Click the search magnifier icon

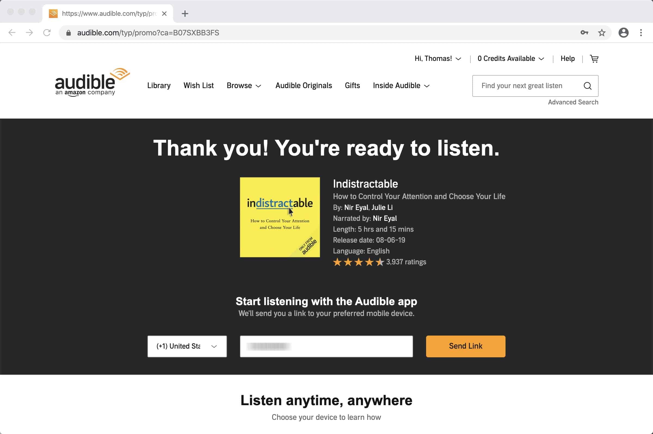click(x=587, y=86)
